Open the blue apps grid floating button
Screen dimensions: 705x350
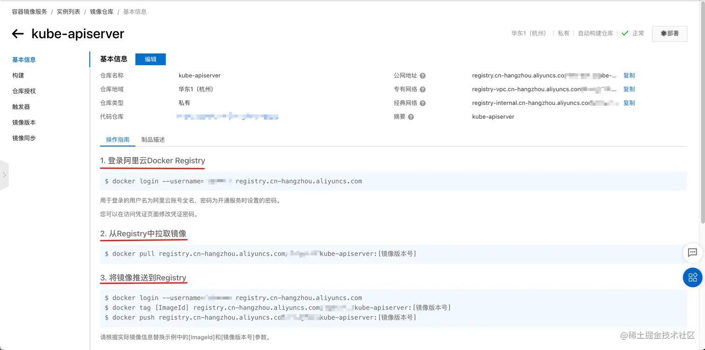(692, 277)
